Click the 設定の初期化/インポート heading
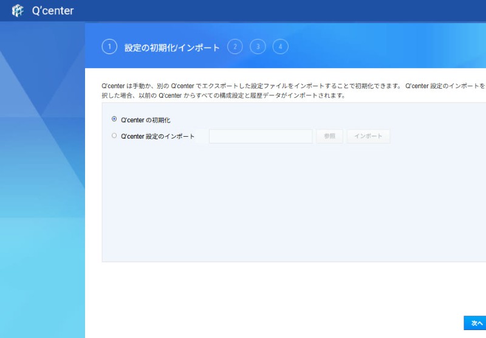This screenshot has width=486, height=338. [172, 47]
